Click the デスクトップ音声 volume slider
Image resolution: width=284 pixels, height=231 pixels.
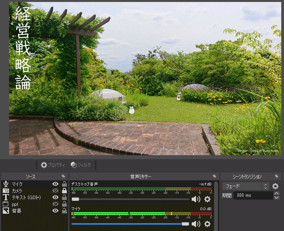[x=130, y=199]
